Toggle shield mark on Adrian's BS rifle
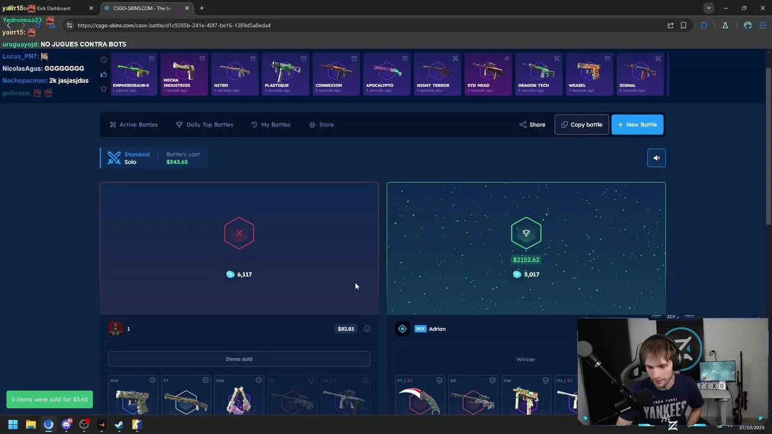This screenshot has height=434, width=772. (x=493, y=380)
